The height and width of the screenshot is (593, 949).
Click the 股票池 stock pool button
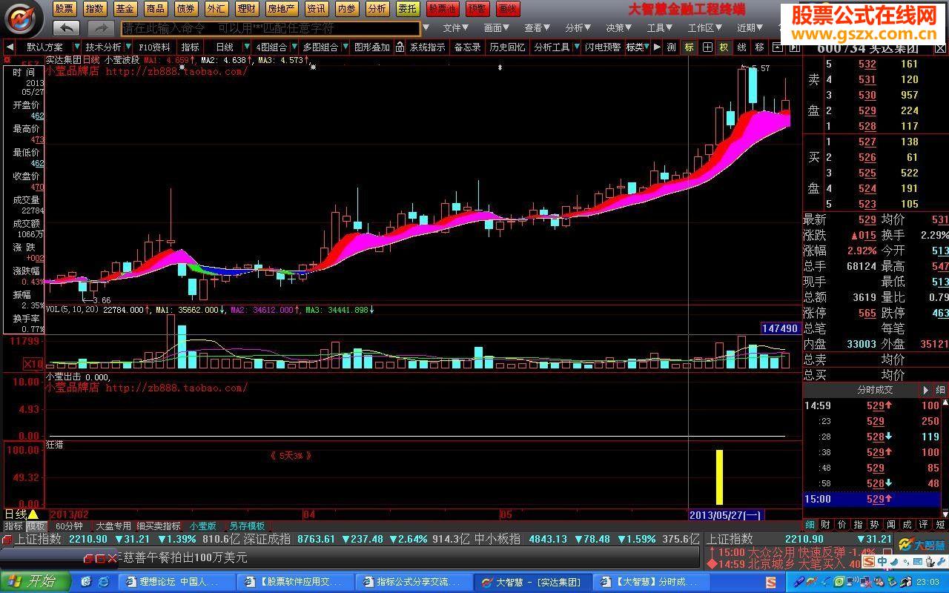pyautogui.click(x=441, y=9)
